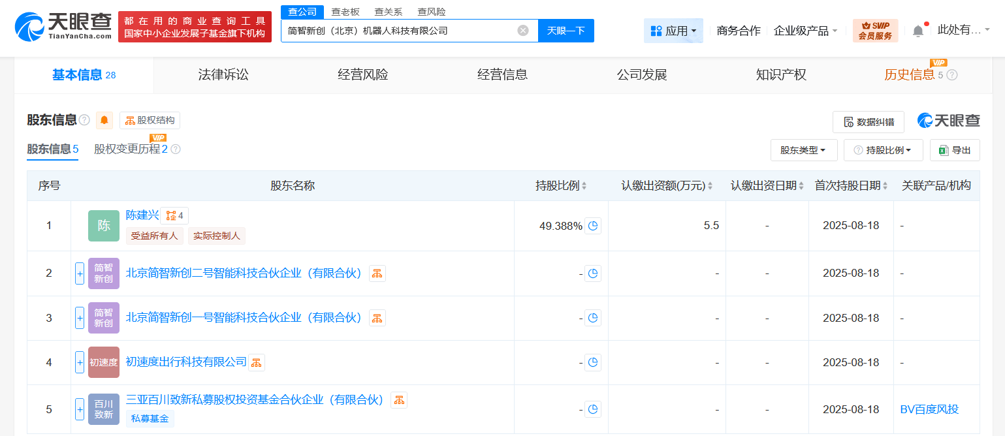Open the notification bell in header
This screenshot has width=1005, height=436.
[x=918, y=31]
